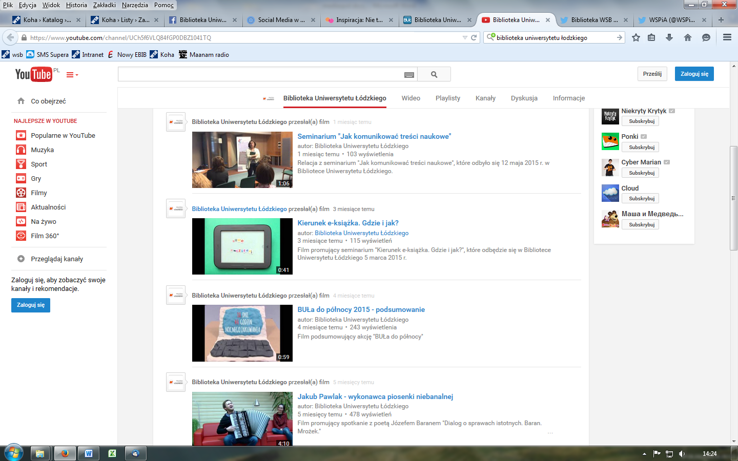The image size is (738, 461).
Task: Switch to the Dyskusja channel tab
Action: pyautogui.click(x=524, y=98)
